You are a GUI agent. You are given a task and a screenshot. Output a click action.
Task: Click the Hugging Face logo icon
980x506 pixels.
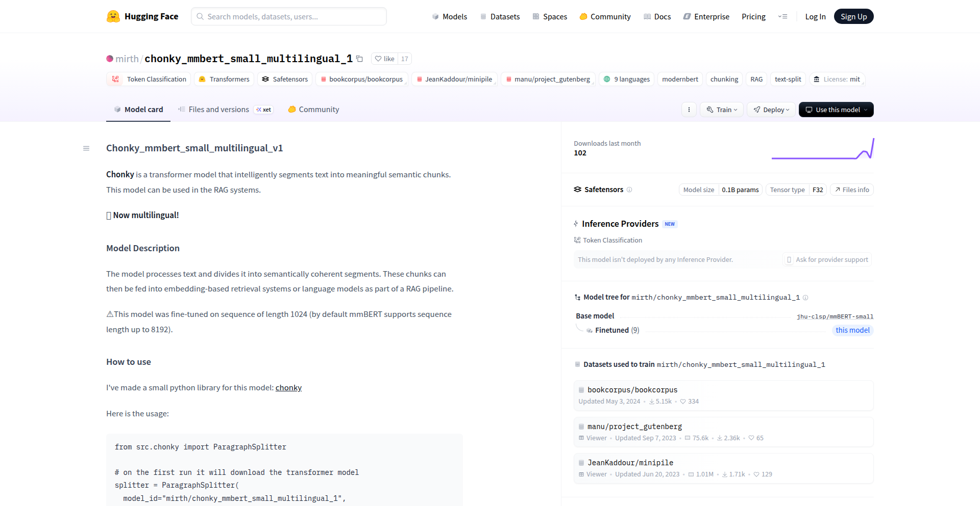pos(113,16)
